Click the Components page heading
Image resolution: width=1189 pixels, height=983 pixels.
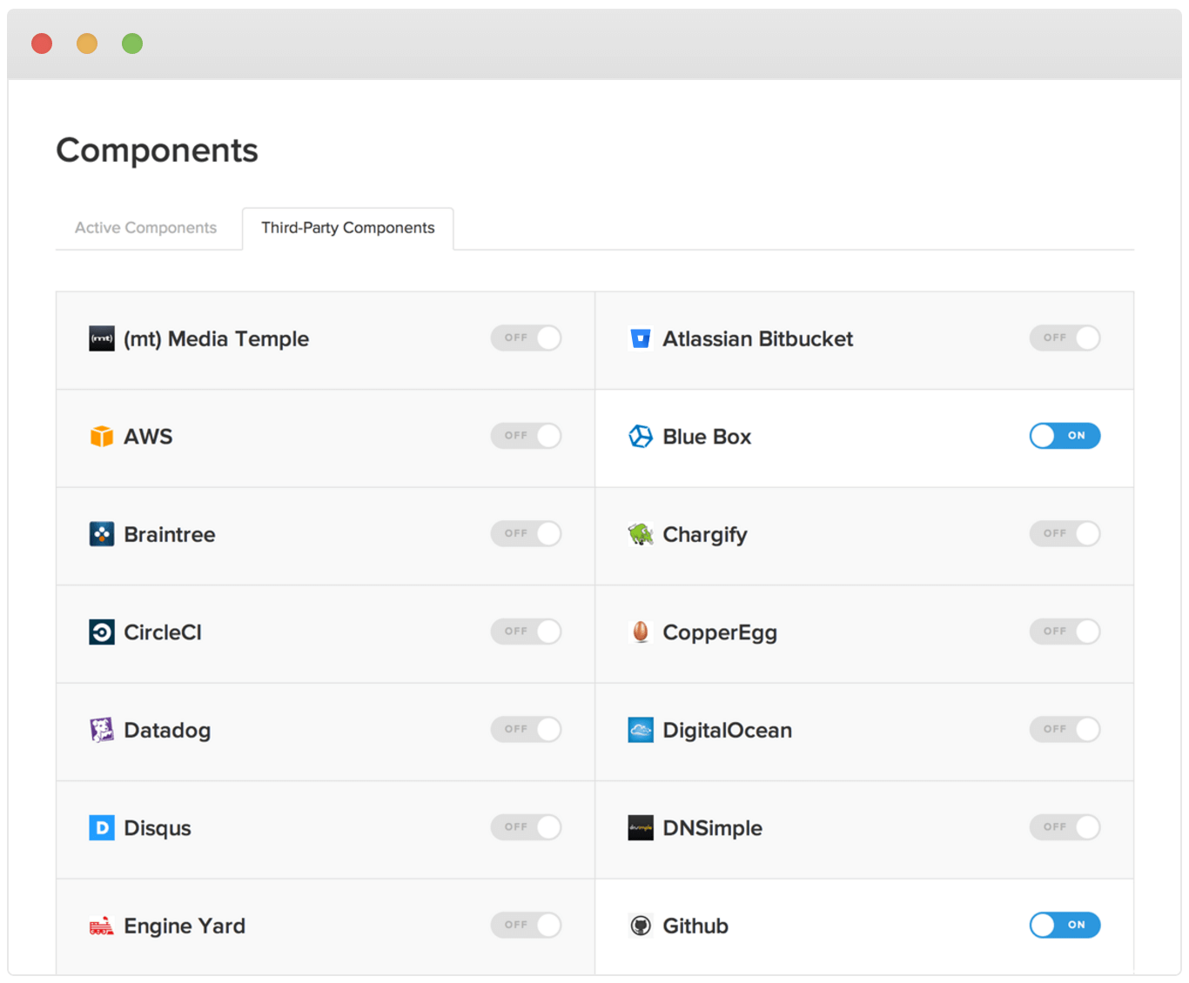click(158, 150)
